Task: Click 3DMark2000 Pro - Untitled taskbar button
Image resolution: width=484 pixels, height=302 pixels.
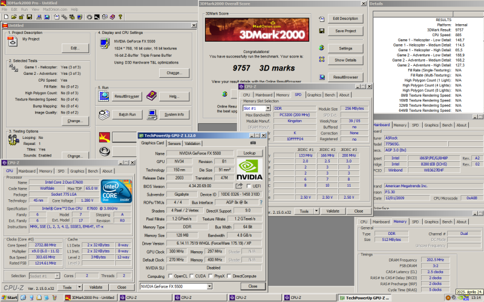Action: point(90,298)
